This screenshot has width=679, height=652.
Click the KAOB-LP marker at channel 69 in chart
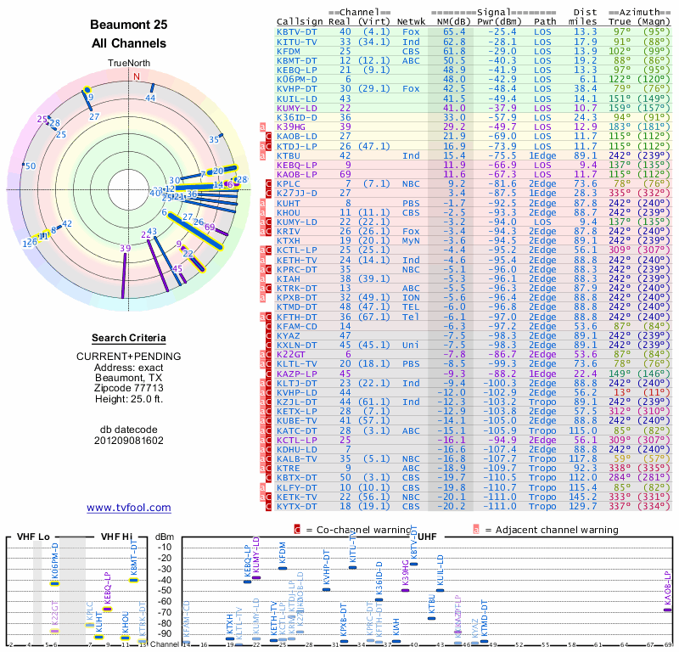click(668, 610)
